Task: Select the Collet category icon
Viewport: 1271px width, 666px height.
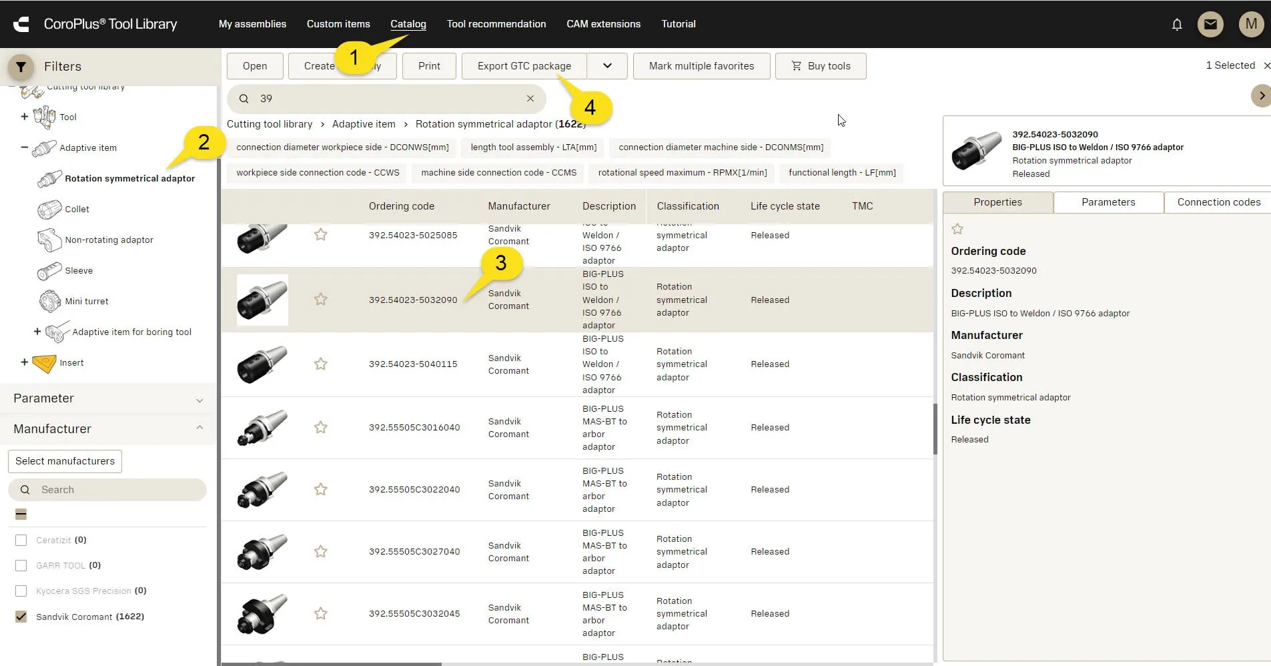Action: point(49,210)
